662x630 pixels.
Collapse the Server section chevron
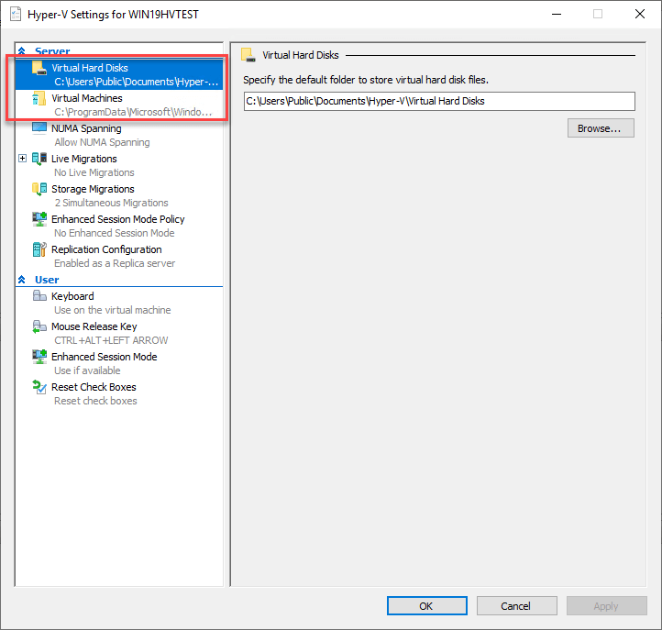(22, 51)
